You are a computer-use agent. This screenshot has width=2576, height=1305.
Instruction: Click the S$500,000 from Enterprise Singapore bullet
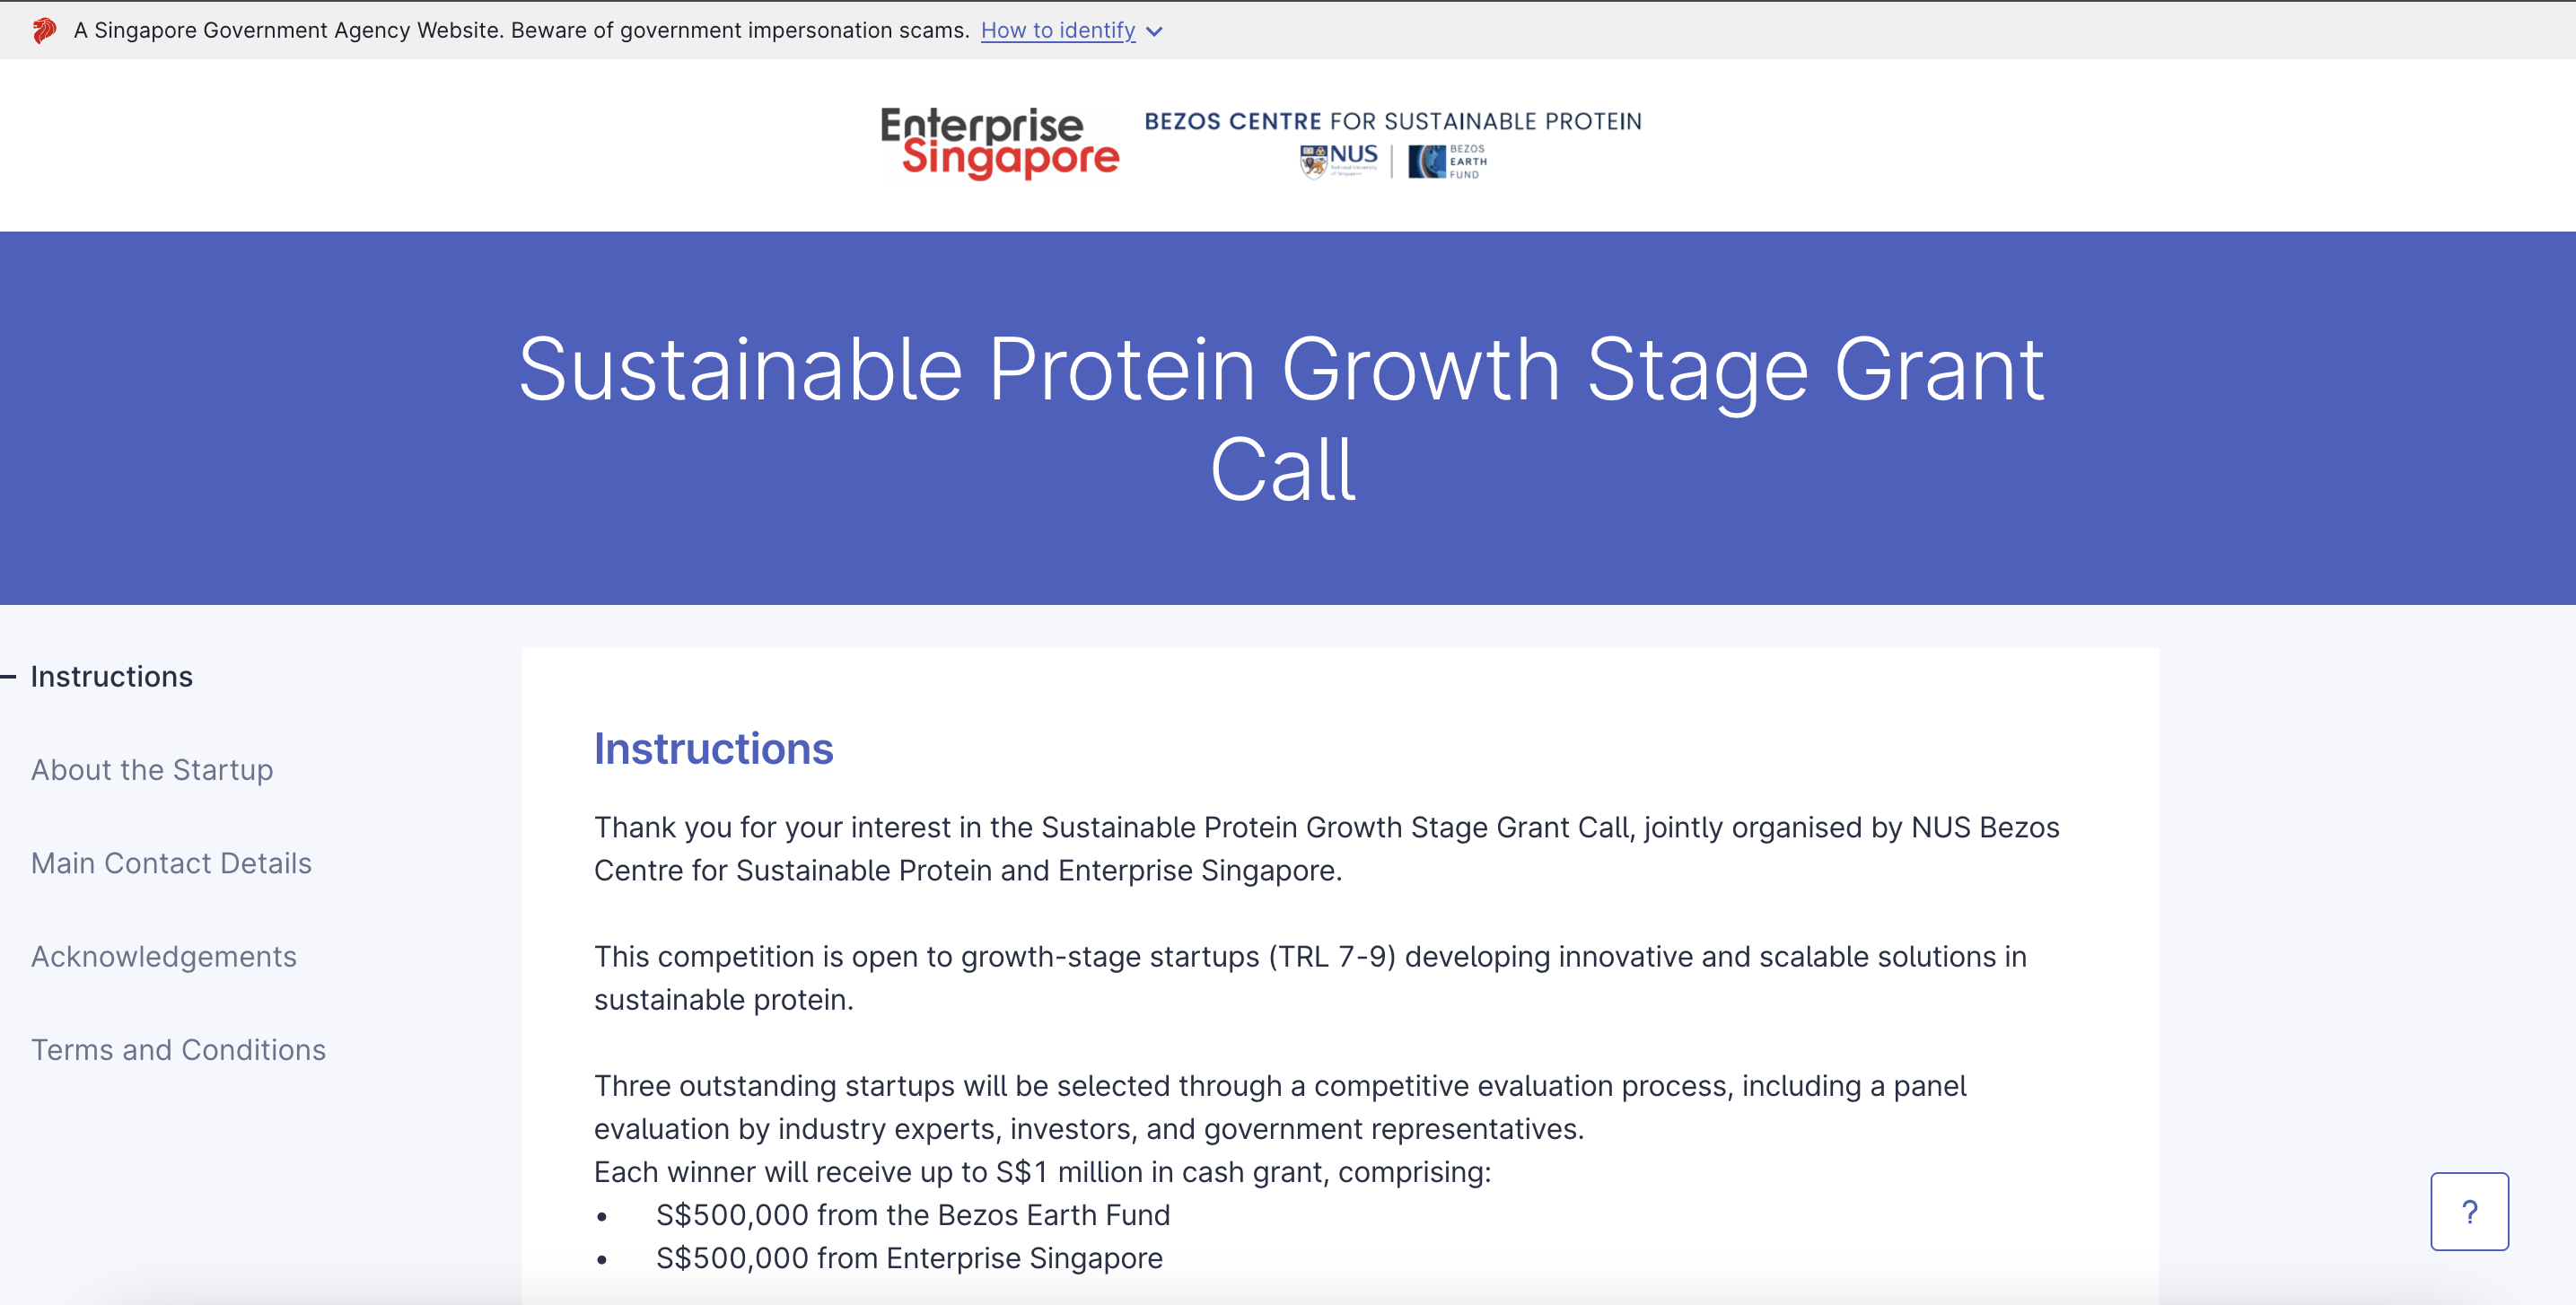[x=909, y=1258]
